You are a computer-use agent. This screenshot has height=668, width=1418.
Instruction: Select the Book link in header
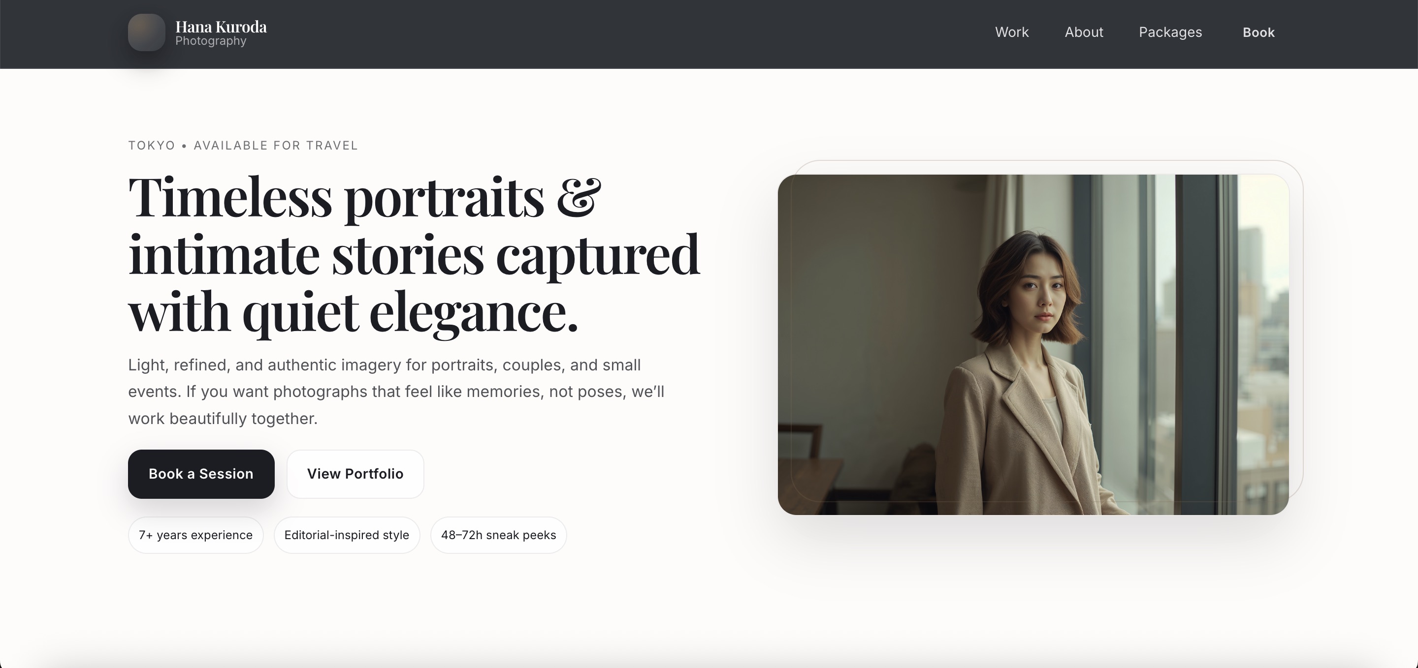(1258, 32)
